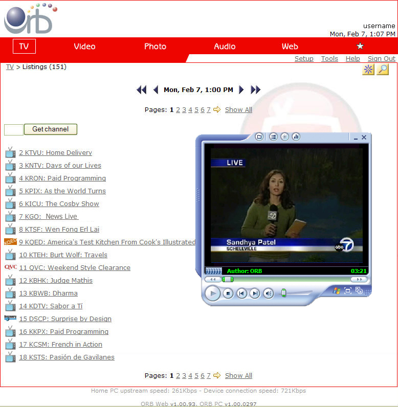Open the star favorites tab
This screenshot has width=398, height=407.
[360, 46]
